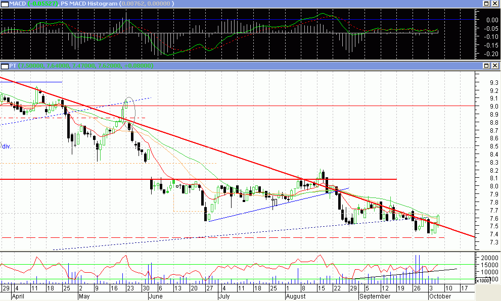
Task: Click the 13 date label in June
Action: point(177,288)
